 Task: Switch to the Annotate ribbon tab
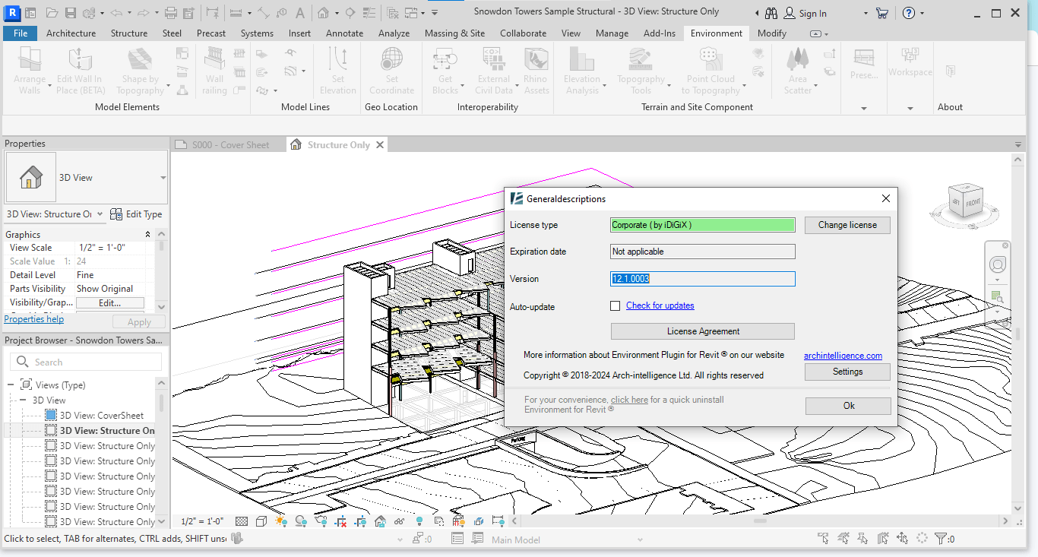click(345, 33)
